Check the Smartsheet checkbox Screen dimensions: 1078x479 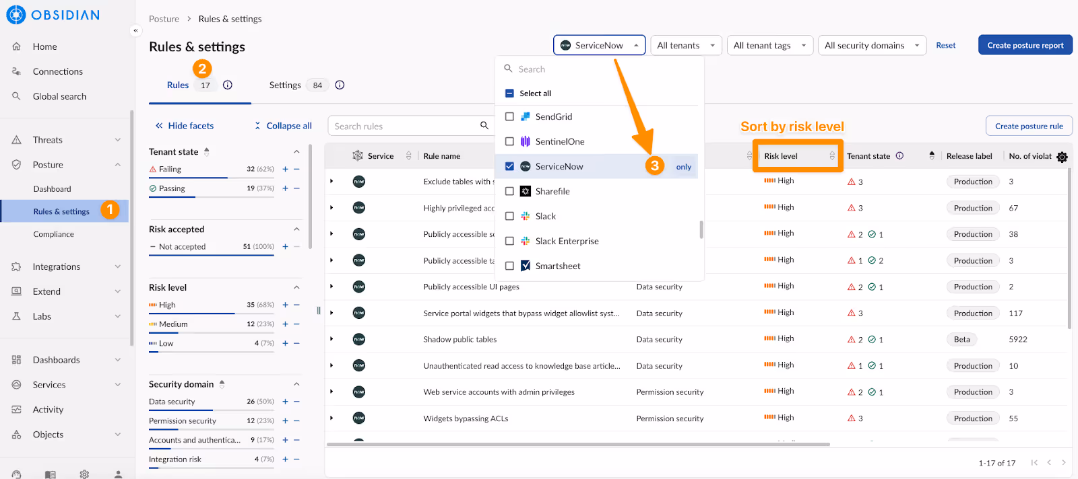tap(509, 266)
